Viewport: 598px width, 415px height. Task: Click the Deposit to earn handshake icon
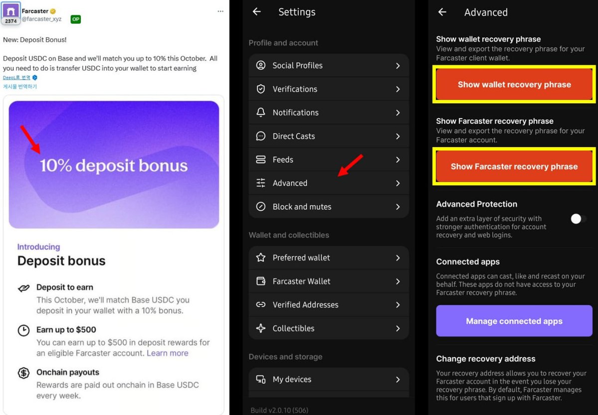pos(23,288)
